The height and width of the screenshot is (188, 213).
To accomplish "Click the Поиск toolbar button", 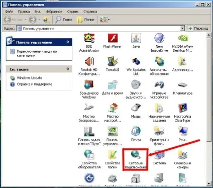I will click(64, 20).
